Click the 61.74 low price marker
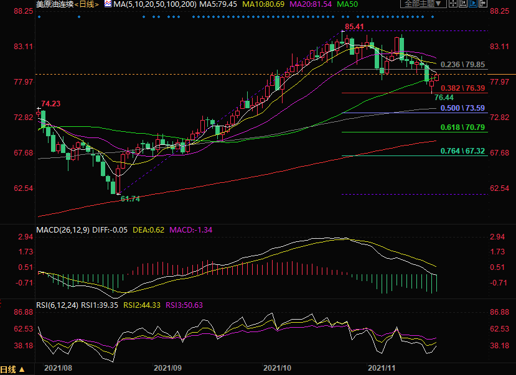Screen dimensions: 516x375 coord(129,198)
